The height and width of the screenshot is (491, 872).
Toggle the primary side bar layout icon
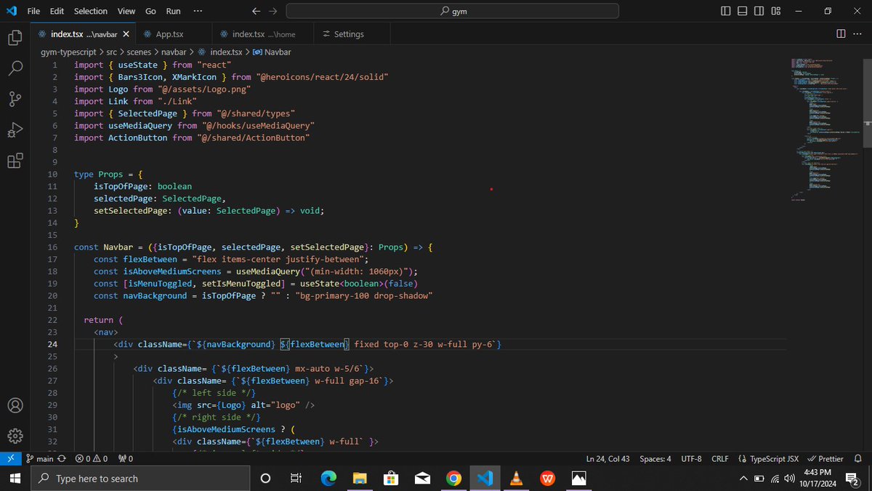[x=726, y=11]
